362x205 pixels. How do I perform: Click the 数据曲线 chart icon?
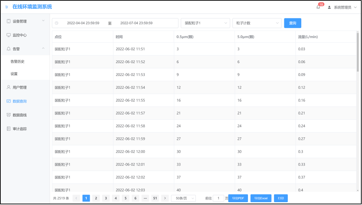click(x=9, y=115)
